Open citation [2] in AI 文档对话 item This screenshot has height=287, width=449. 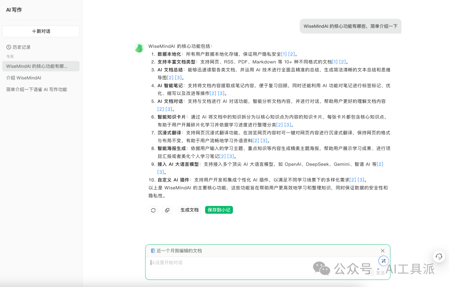(x=160, y=109)
